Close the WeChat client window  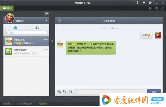(163, 2)
